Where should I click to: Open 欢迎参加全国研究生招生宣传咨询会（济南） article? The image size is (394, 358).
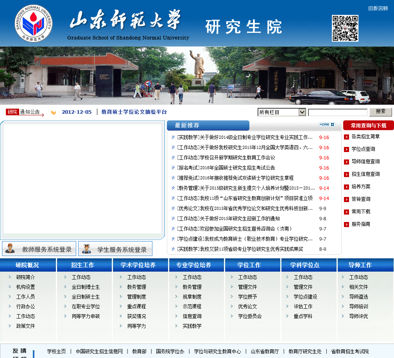coord(235,229)
